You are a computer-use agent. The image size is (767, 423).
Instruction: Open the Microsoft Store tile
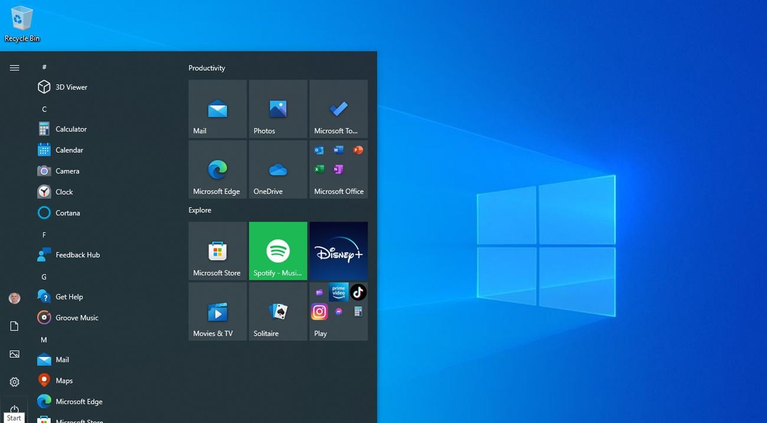pos(218,251)
